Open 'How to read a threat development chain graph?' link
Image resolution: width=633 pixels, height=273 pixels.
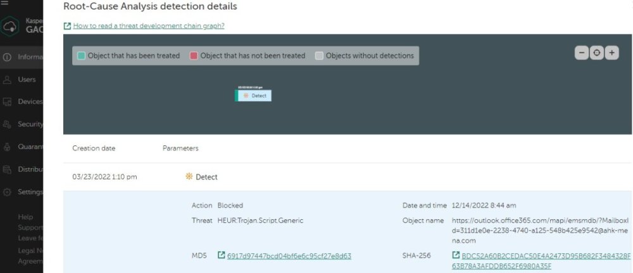148,26
